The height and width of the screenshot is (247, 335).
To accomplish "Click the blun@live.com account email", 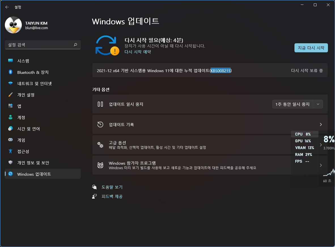I will 37,28.
